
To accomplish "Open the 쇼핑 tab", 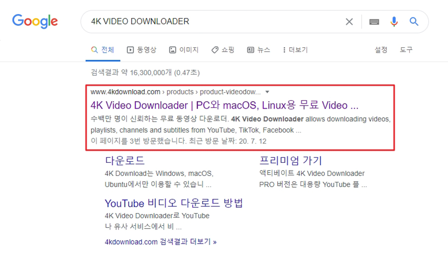I will [223, 50].
